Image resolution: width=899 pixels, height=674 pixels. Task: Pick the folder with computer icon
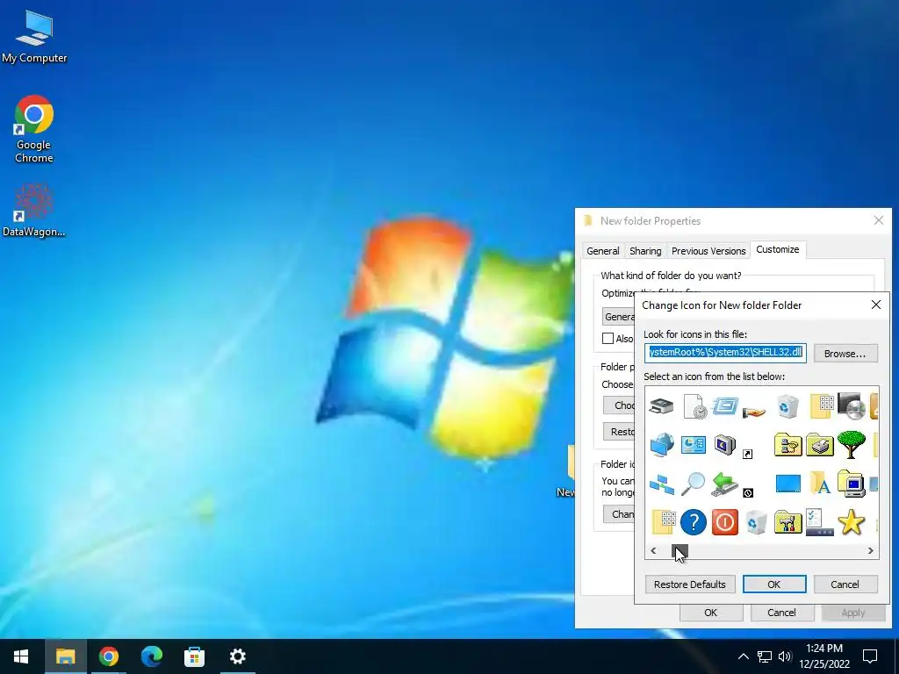(x=851, y=484)
